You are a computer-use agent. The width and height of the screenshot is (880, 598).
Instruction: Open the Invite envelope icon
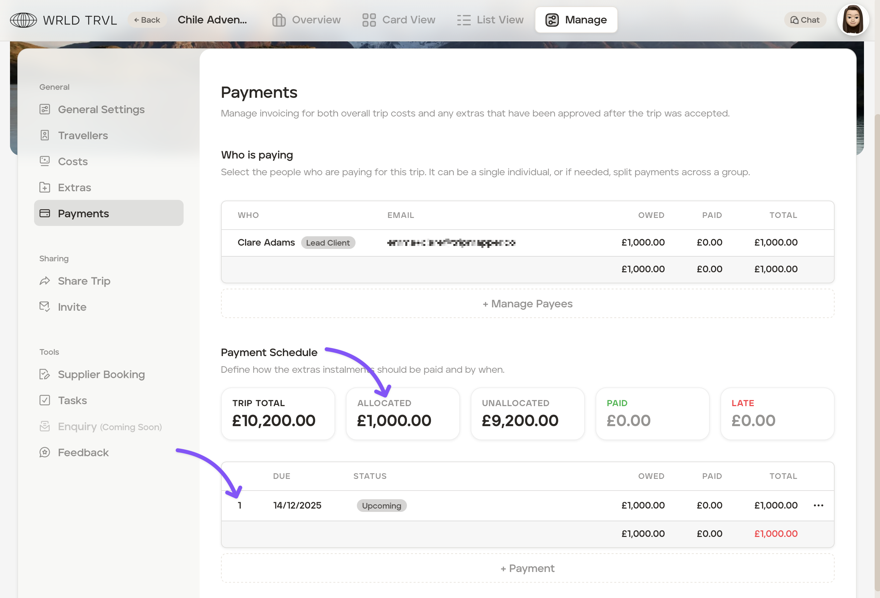45,307
